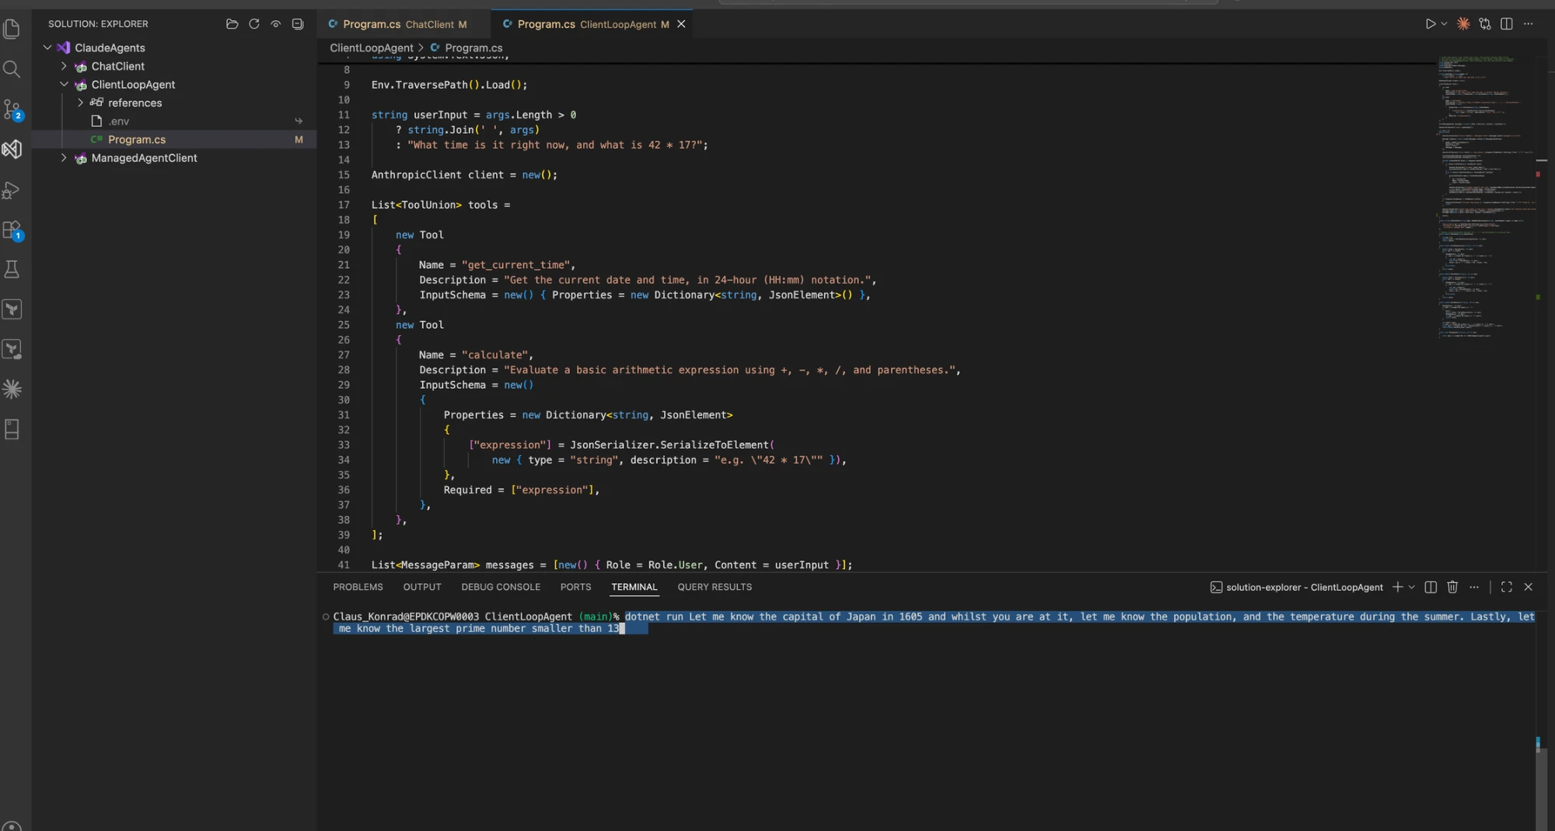Viewport: 1555px width, 831px height.
Task: Select the solution-explorer - ClientLoopAgent terminal label
Action: (x=1297, y=587)
